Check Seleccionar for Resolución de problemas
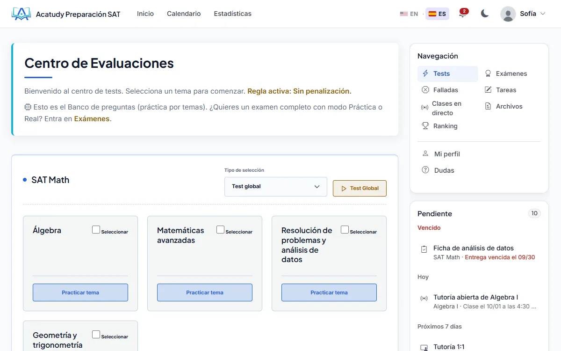The width and height of the screenshot is (561, 351). [345, 230]
